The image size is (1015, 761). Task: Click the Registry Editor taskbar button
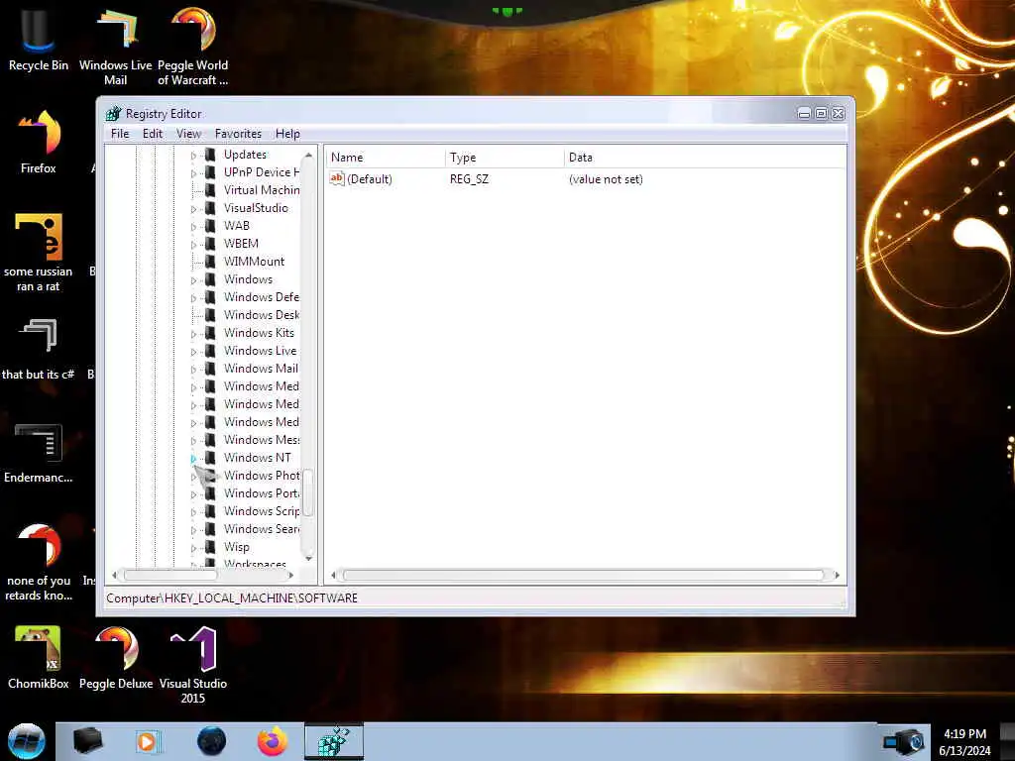click(334, 741)
